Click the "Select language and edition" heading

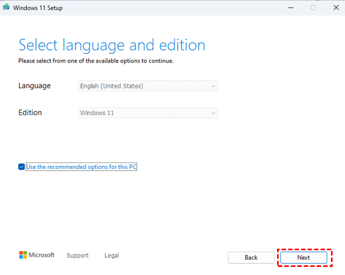112,45
